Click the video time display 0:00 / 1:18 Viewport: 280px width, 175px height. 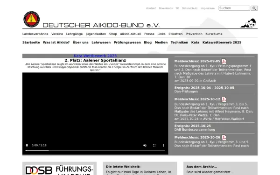pyautogui.click(x=39, y=145)
